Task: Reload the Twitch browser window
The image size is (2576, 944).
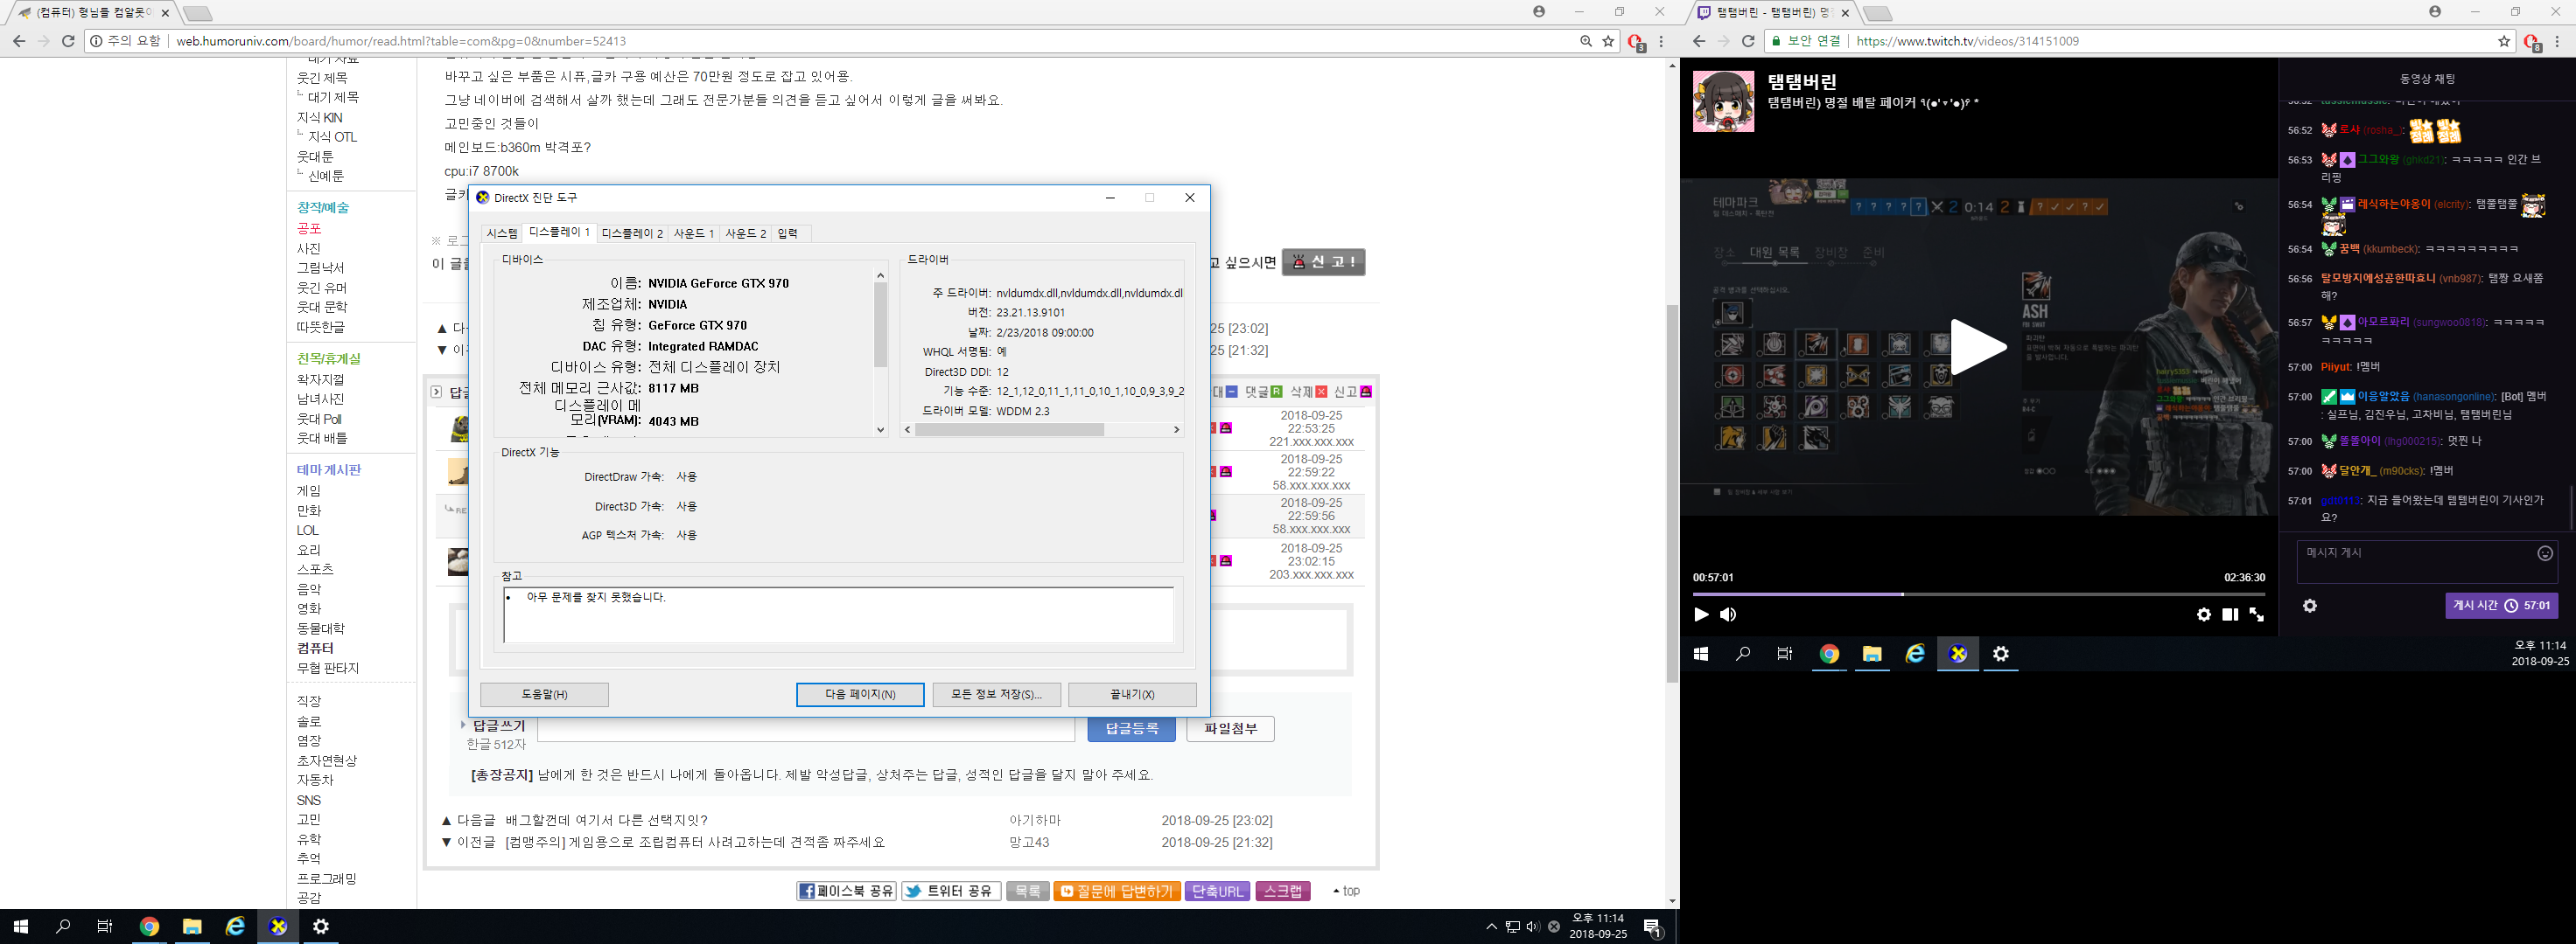Action: 1748,41
